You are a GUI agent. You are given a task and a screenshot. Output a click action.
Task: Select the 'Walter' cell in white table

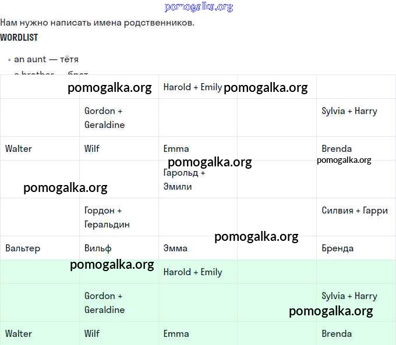[x=19, y=148]
